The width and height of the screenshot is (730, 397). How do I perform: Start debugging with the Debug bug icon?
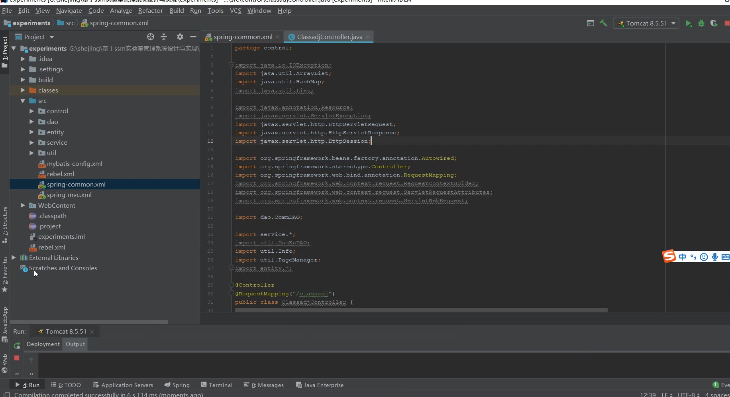coord(701,24)
